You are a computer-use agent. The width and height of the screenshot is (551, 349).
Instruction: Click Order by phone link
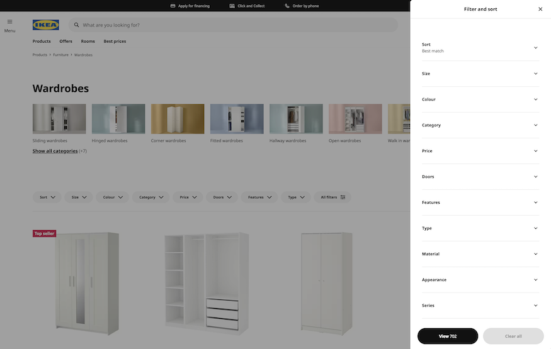point(305,6)
